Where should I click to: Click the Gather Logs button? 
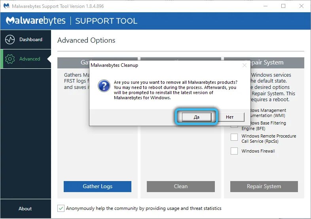tap(97, 187)
